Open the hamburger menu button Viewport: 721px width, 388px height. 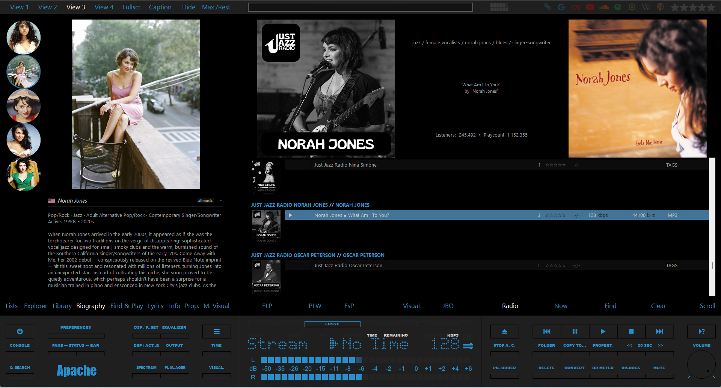coord(217,331)
